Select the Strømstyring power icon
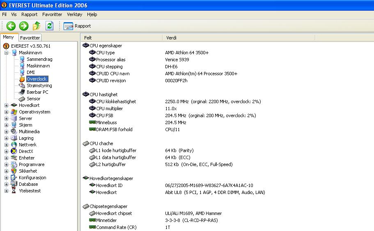 tap(22, 85)
